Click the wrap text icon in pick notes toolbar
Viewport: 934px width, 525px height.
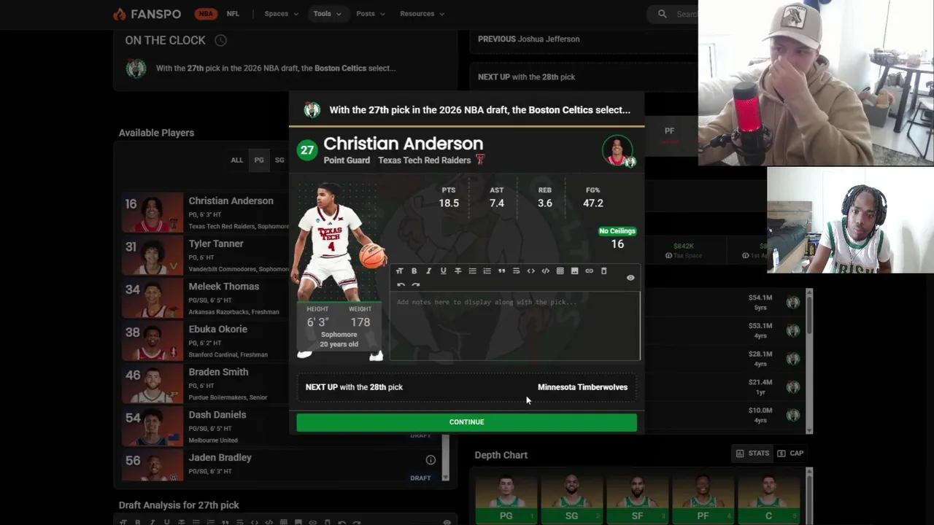point(516,271)
